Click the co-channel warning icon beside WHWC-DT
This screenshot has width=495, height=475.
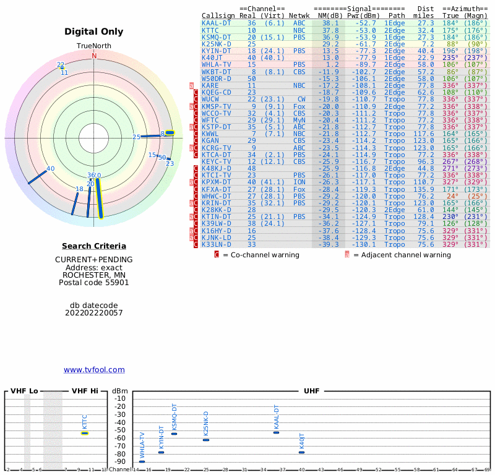(196, 196)
